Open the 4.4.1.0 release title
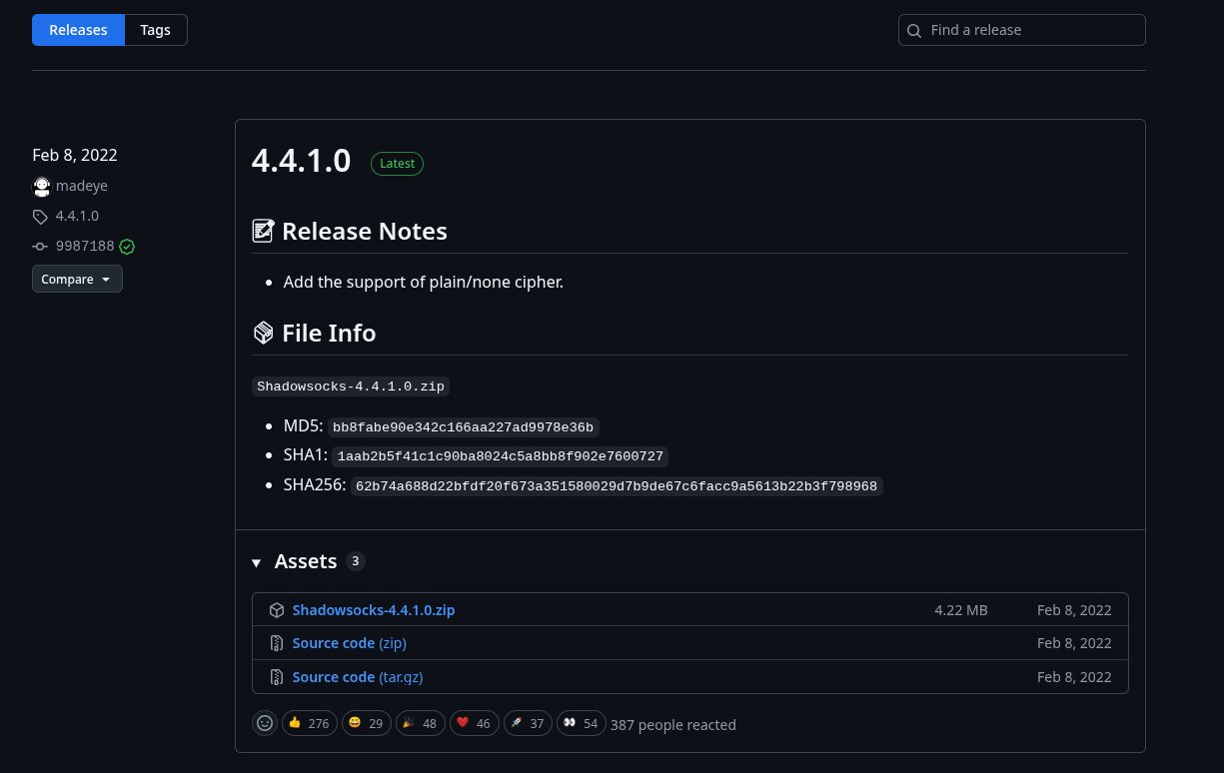This screenshot has width=1224, height=773. (x=301, y=161)
